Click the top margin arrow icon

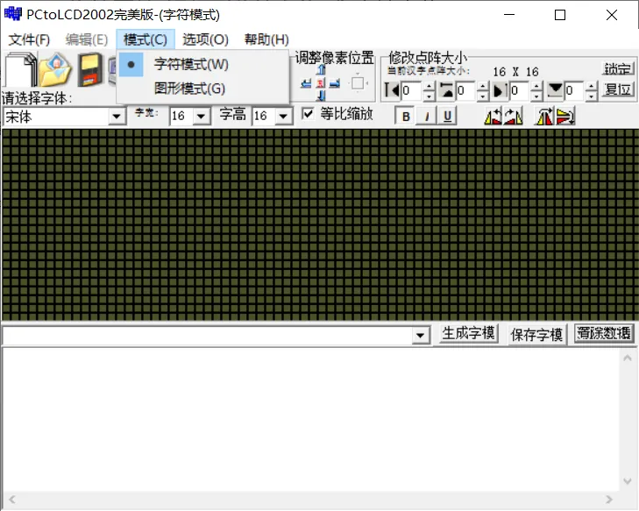tap(447, 89)
